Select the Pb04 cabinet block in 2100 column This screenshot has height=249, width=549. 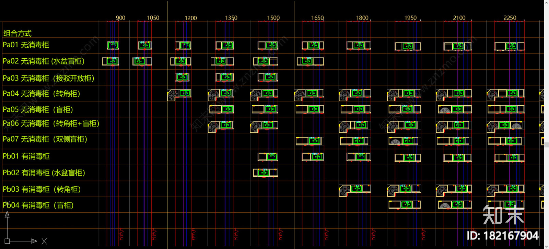pyautogui.click(x=455, y=205)
